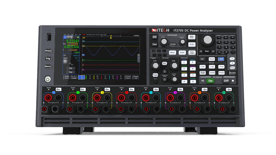Viewport: 276px width, 155px height.
Task: Open the Measure softkey on screen
Action: (136, 77)
